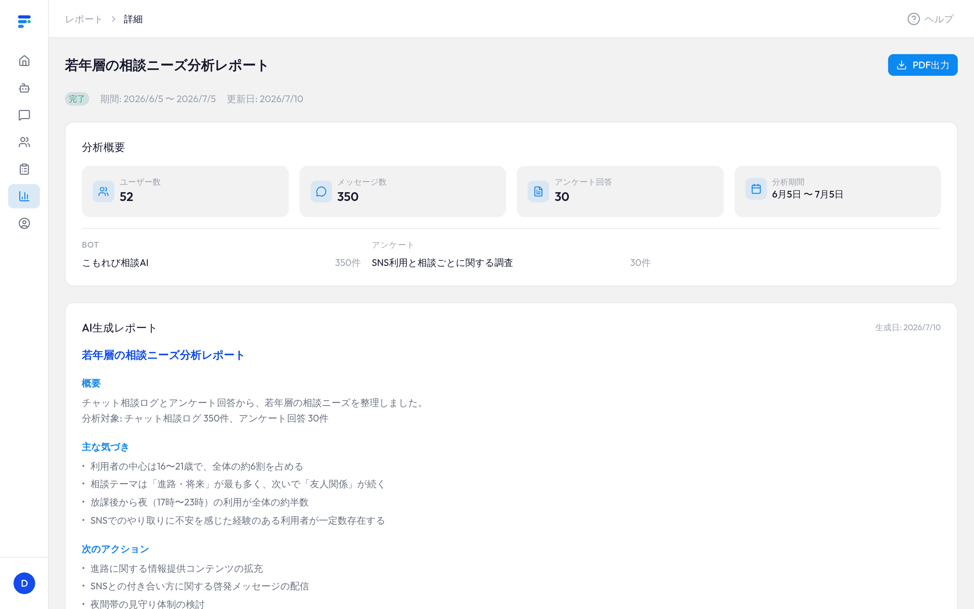
Task: Click the メッセージ数 value 350
Action: [348, 197]
